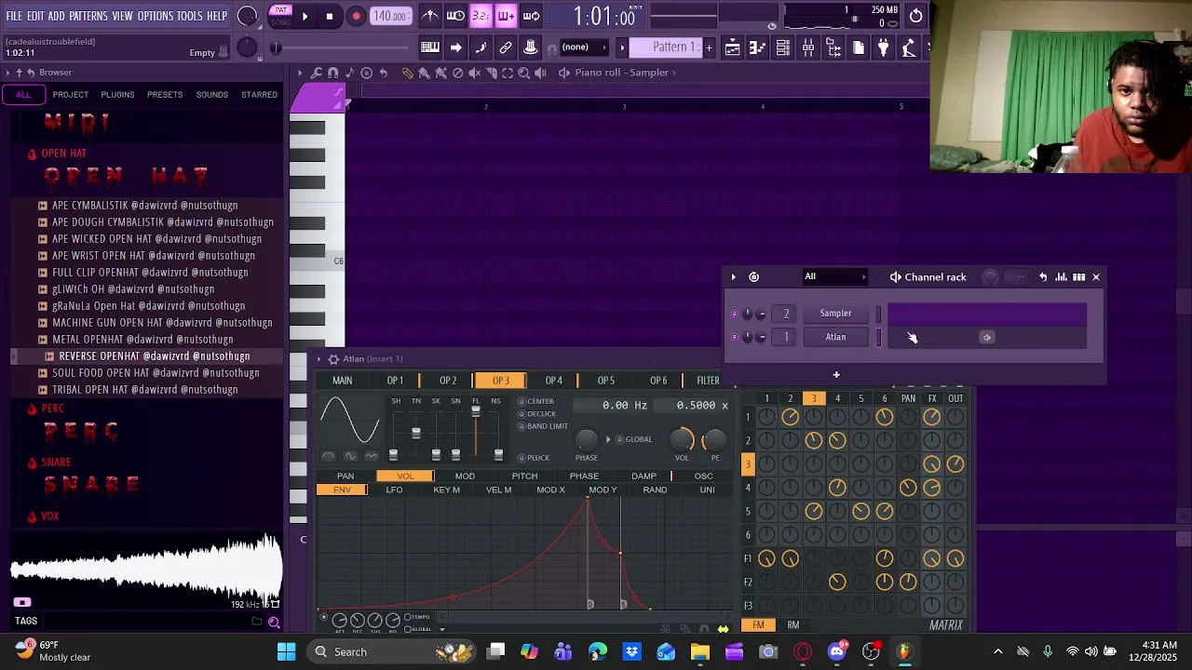Image resolution: width=1192 pixels, height=670 pixels.
Task: Toggle the piano roll magnet snap icon
Action: pos(332,73)
